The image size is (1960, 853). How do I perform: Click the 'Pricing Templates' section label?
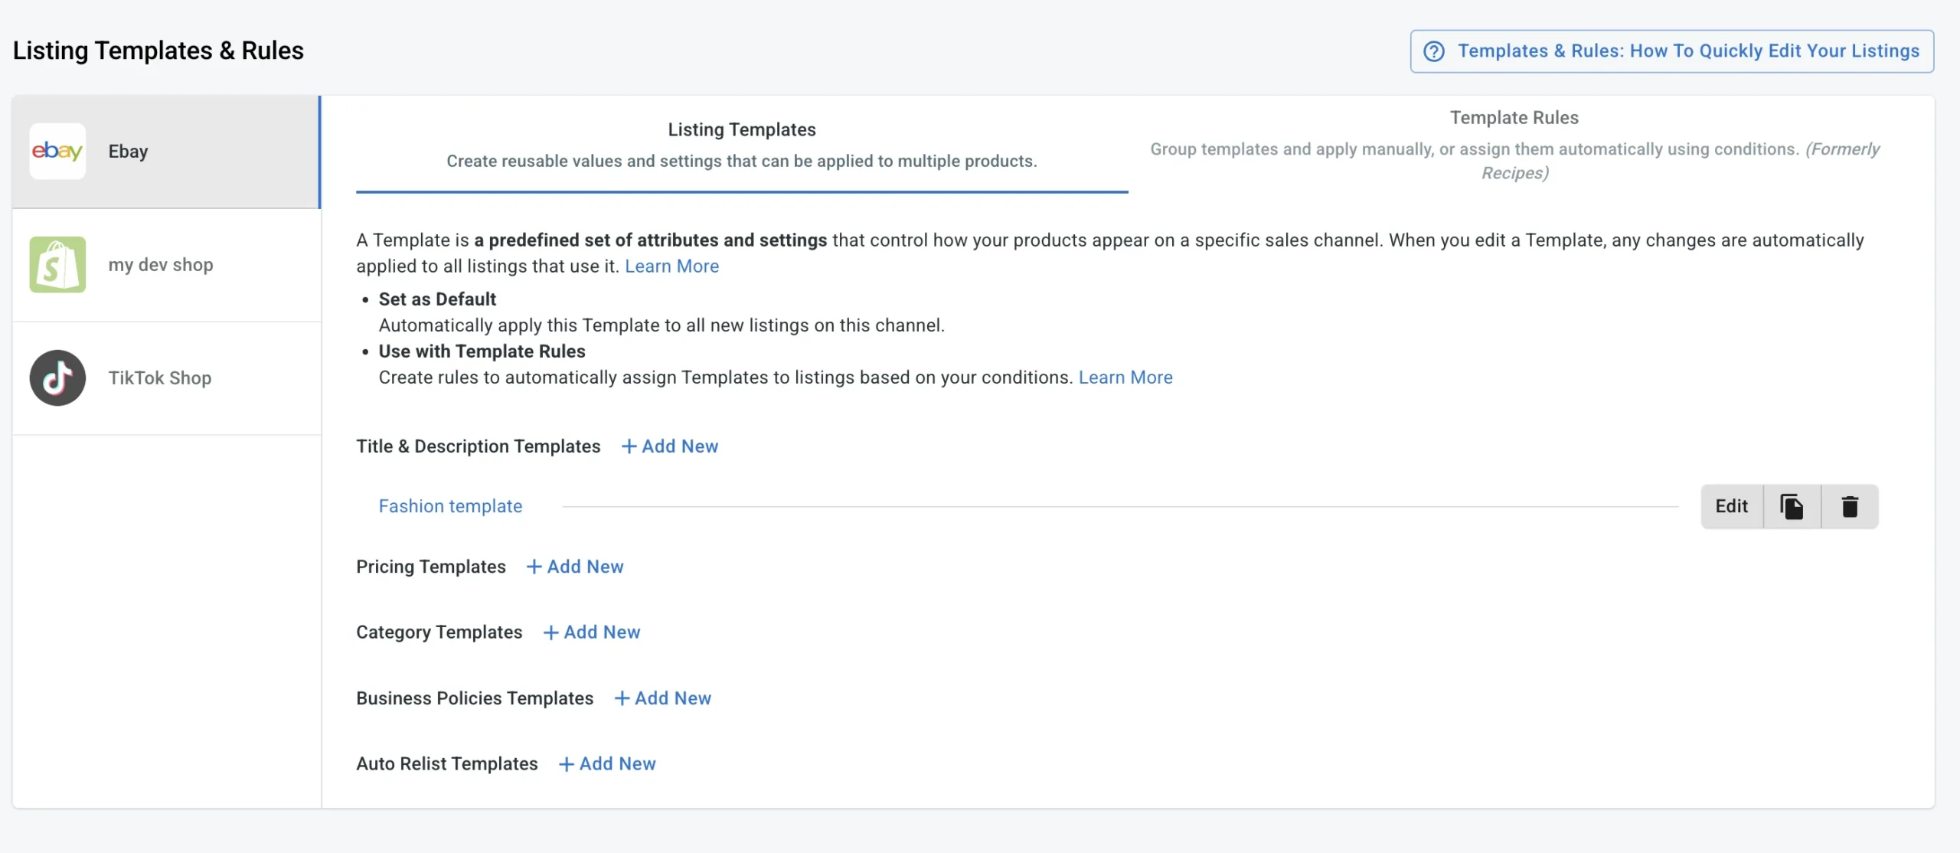431,567
